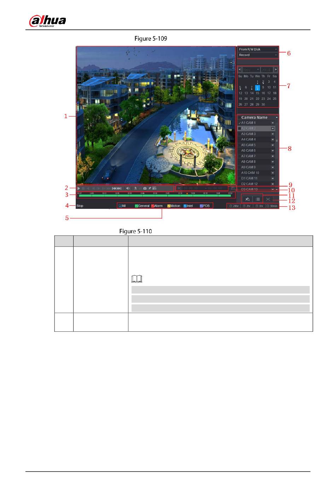Viewport: 336px width, 481px height.
Task: Toggle the speaker volume icon
Action: click(x=128, y=188)
